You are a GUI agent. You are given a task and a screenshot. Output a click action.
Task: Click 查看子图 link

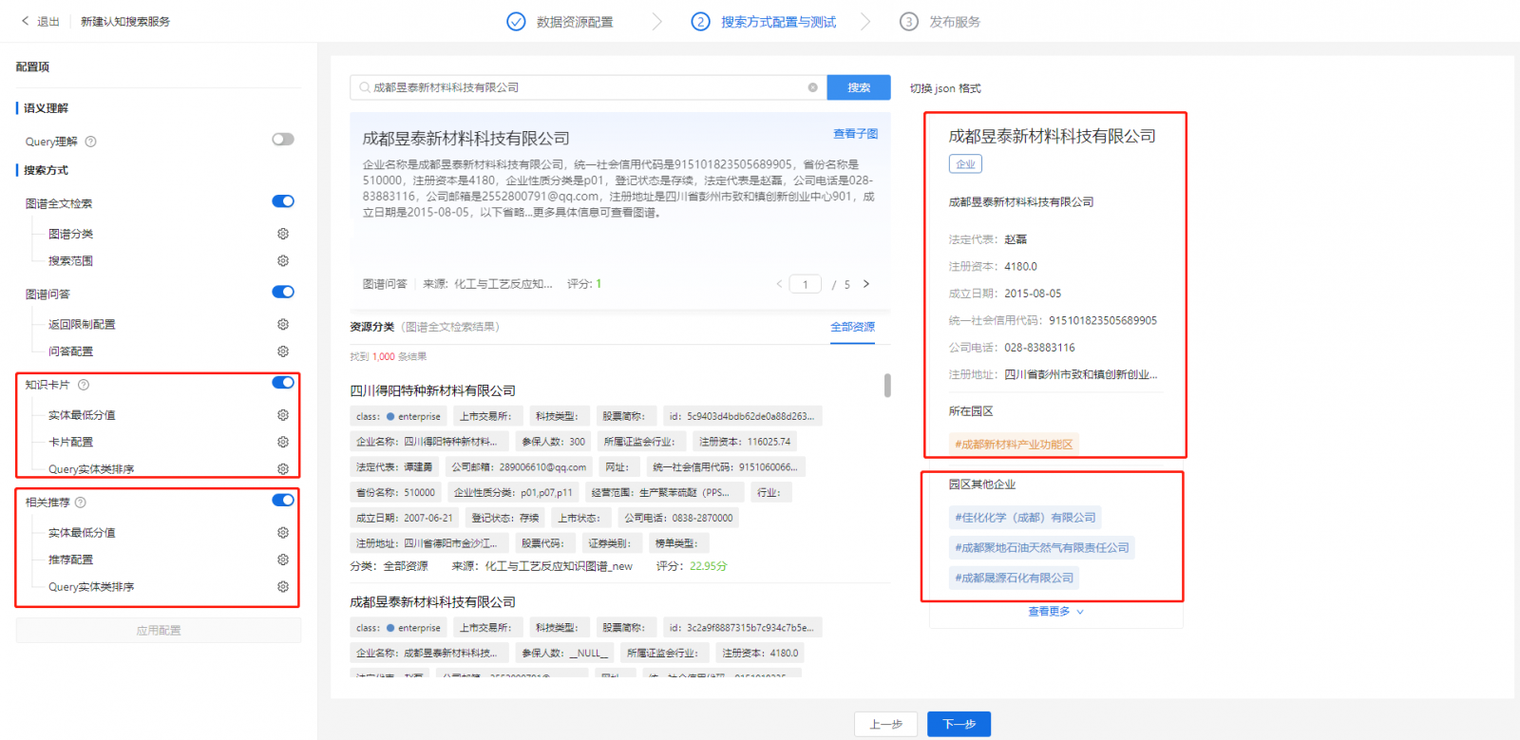(x=855, y=134)
